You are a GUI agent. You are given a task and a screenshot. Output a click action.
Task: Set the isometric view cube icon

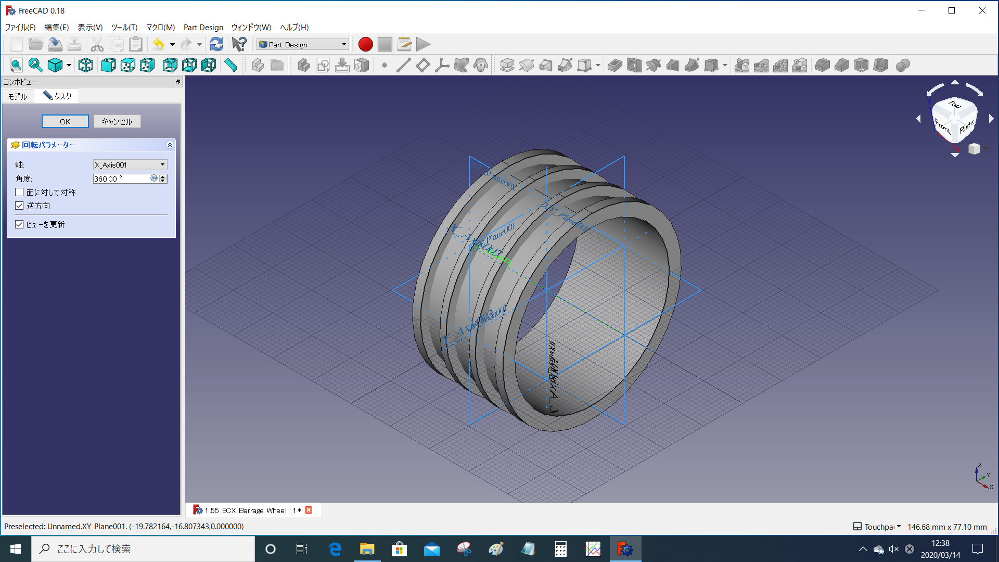86,65
